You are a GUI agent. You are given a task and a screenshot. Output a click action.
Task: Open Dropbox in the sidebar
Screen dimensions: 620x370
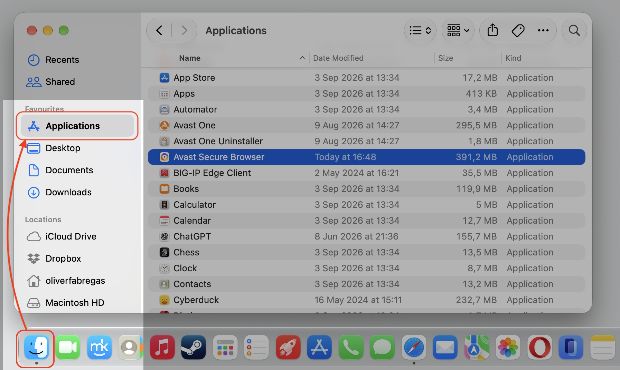[78, 259]
